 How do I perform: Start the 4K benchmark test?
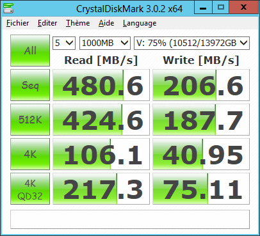point(30,154)
